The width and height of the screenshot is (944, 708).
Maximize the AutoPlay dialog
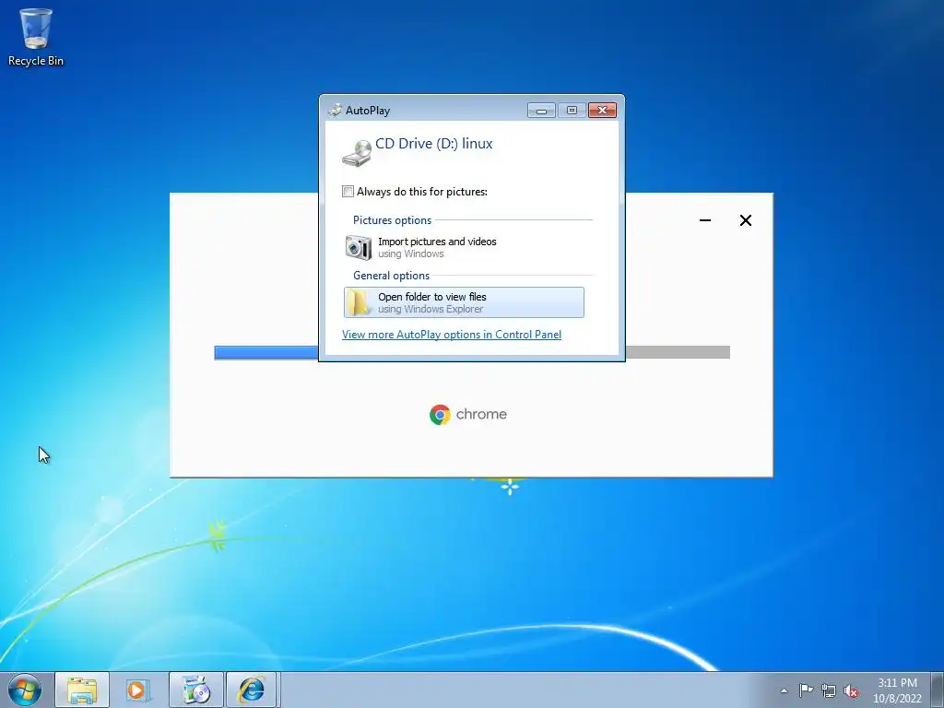[572, 111]
